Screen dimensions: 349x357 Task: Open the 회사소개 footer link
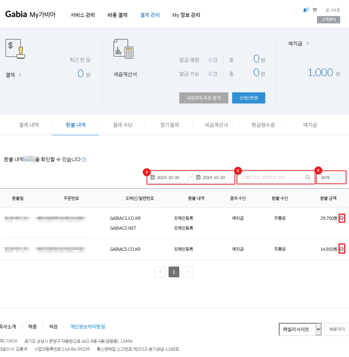point(8,326)
